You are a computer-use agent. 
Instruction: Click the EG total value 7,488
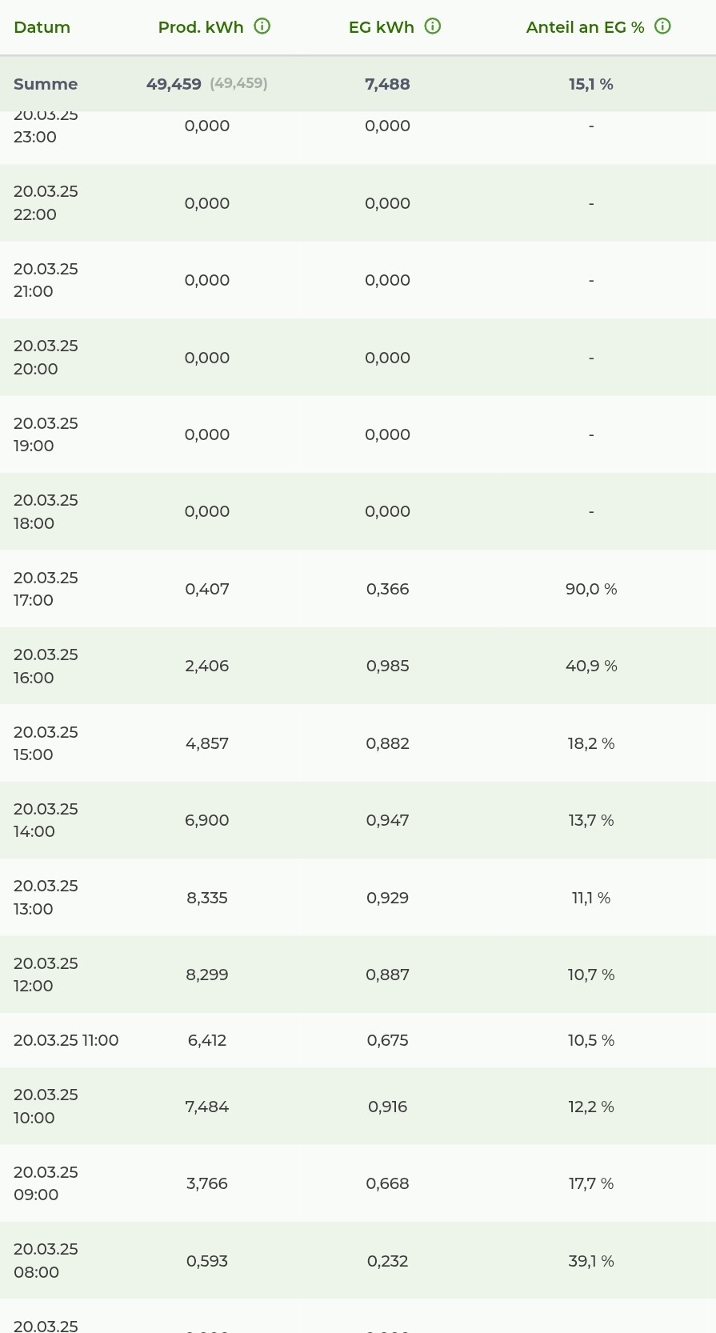pos(387,84)
